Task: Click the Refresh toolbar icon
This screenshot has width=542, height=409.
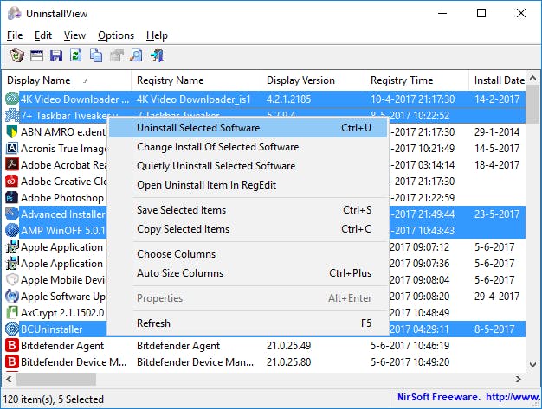Action: tap(75, 56)
